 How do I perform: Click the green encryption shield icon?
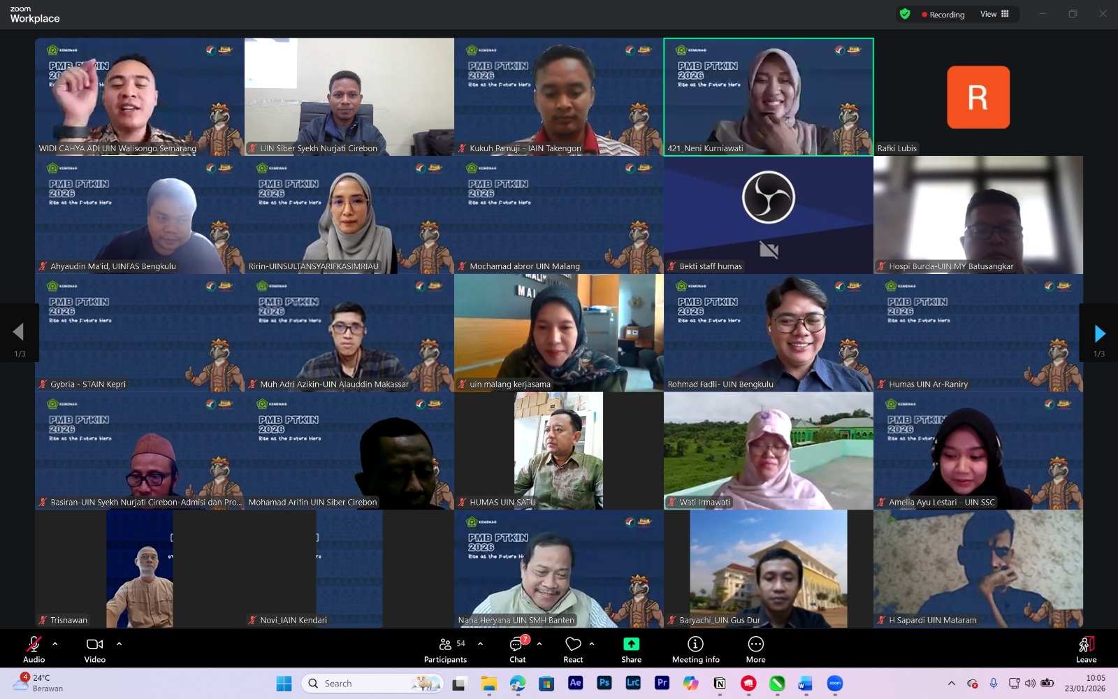coord(905,14)
